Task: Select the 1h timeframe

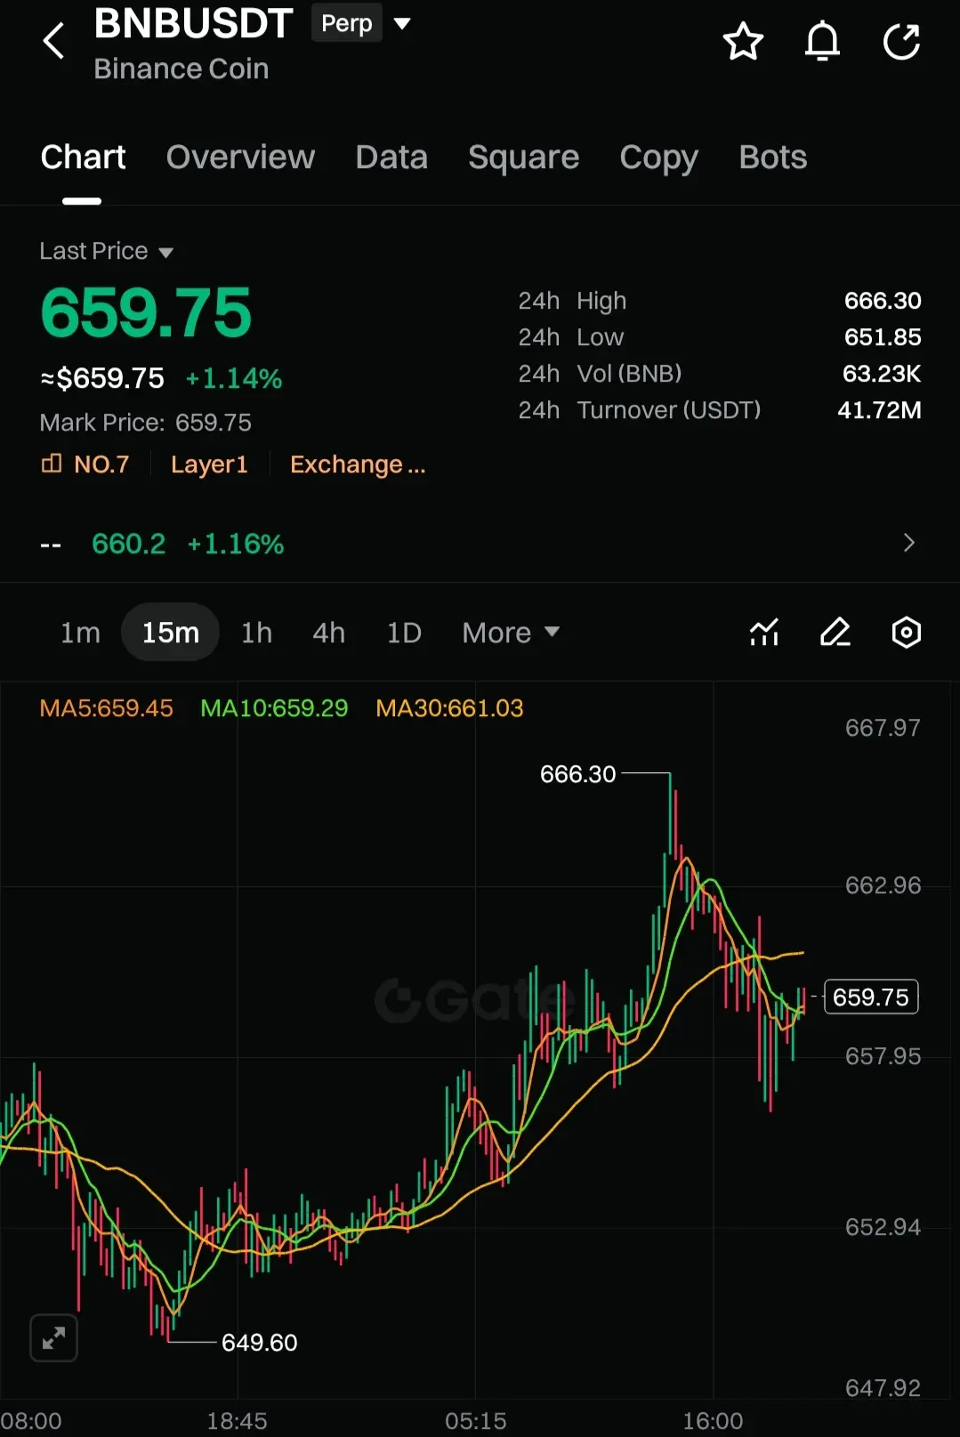Action: (256, 633)
